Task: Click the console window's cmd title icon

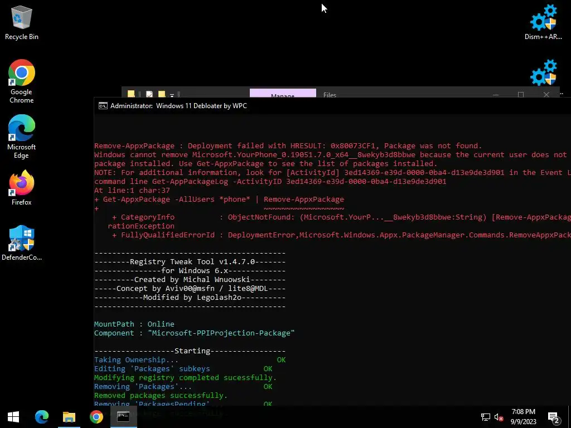Action: pyautogui.click(x=103, y=106)
